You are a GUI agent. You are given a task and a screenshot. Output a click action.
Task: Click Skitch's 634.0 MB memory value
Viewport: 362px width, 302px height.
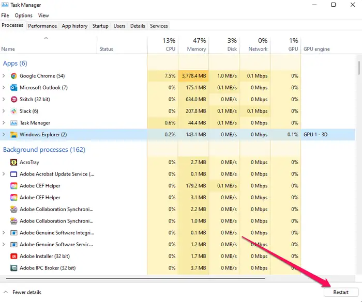click(196, 99)
